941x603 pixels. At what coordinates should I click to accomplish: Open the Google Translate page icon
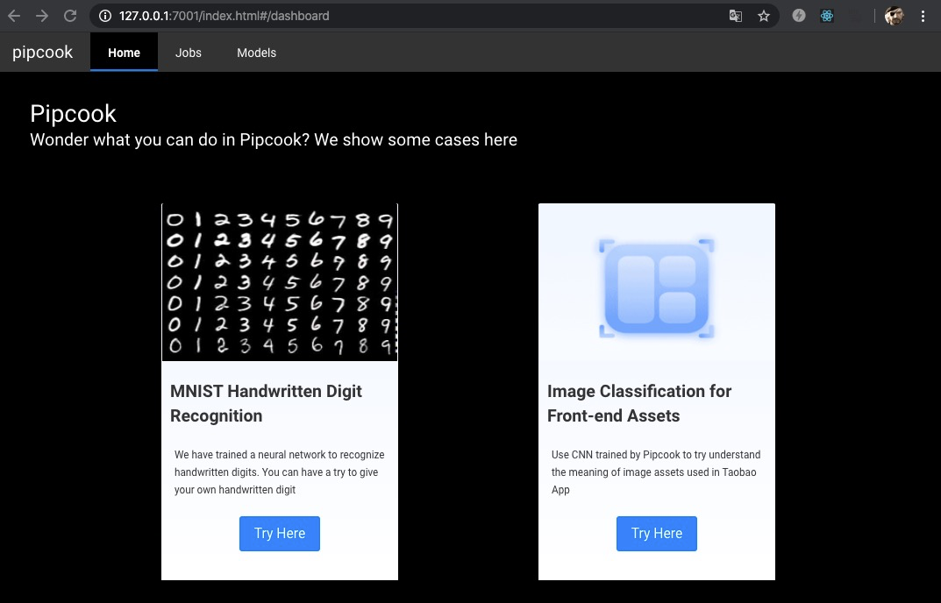pyautogui.click(x=735, y=16)
